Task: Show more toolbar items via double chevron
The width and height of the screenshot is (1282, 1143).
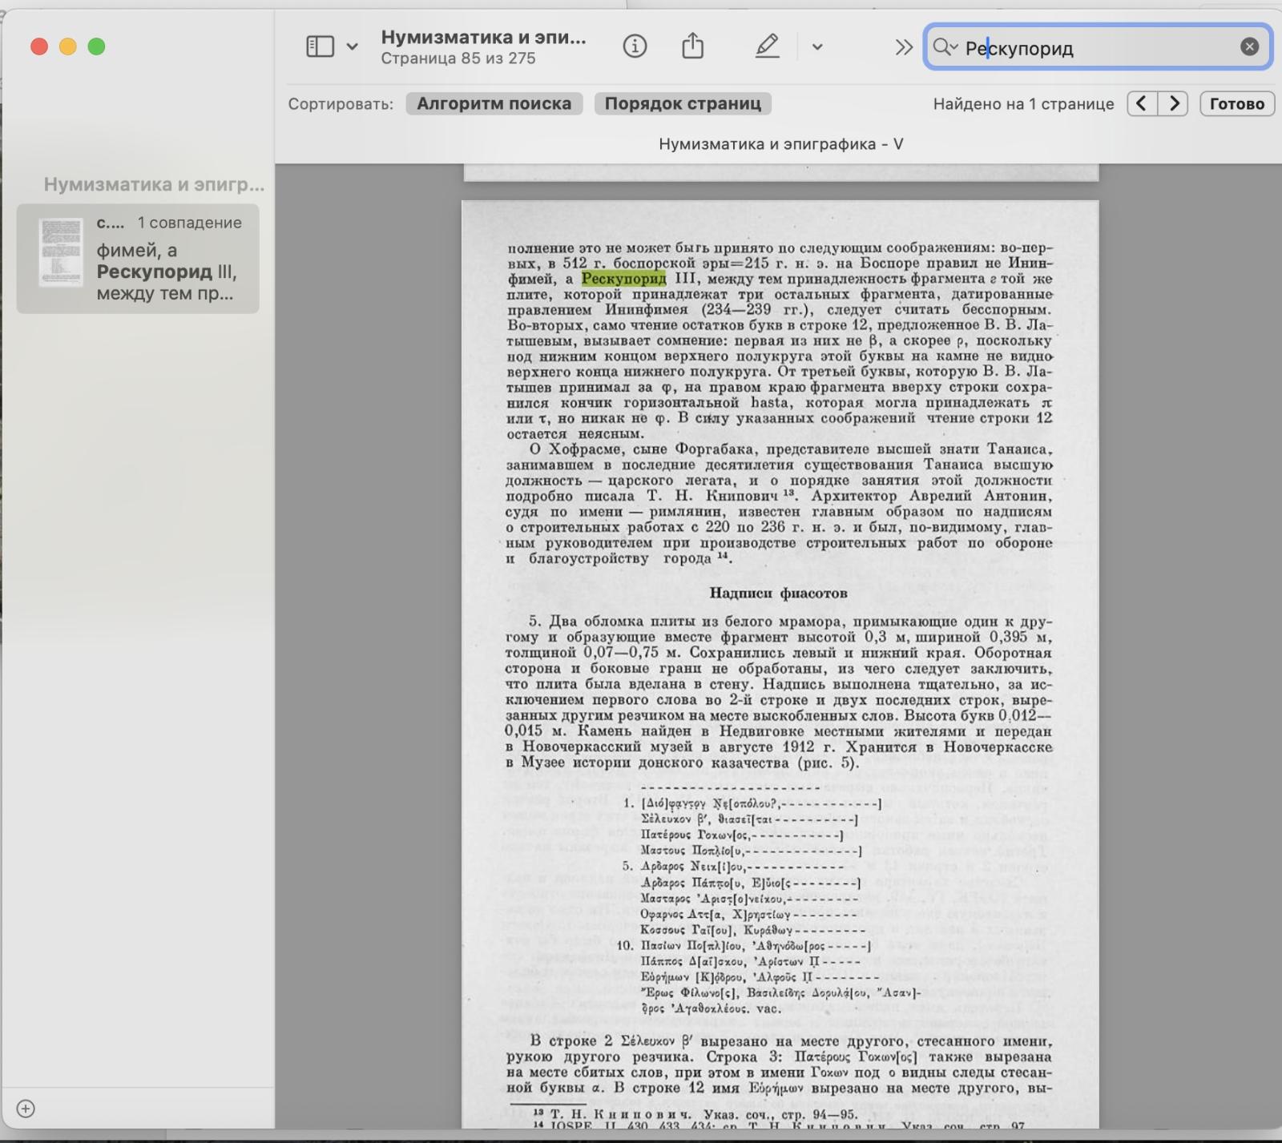Action: [x=904, y=47]
